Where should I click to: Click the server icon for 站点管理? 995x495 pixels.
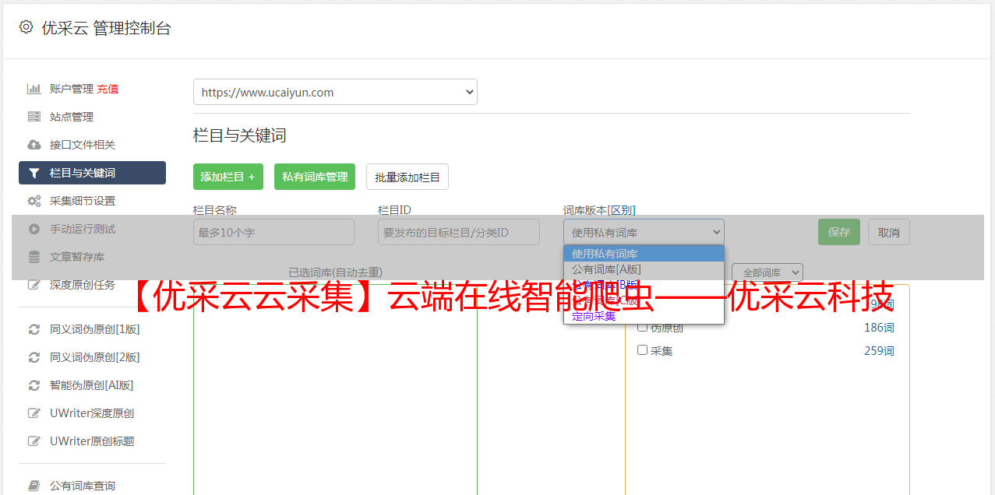34,117
